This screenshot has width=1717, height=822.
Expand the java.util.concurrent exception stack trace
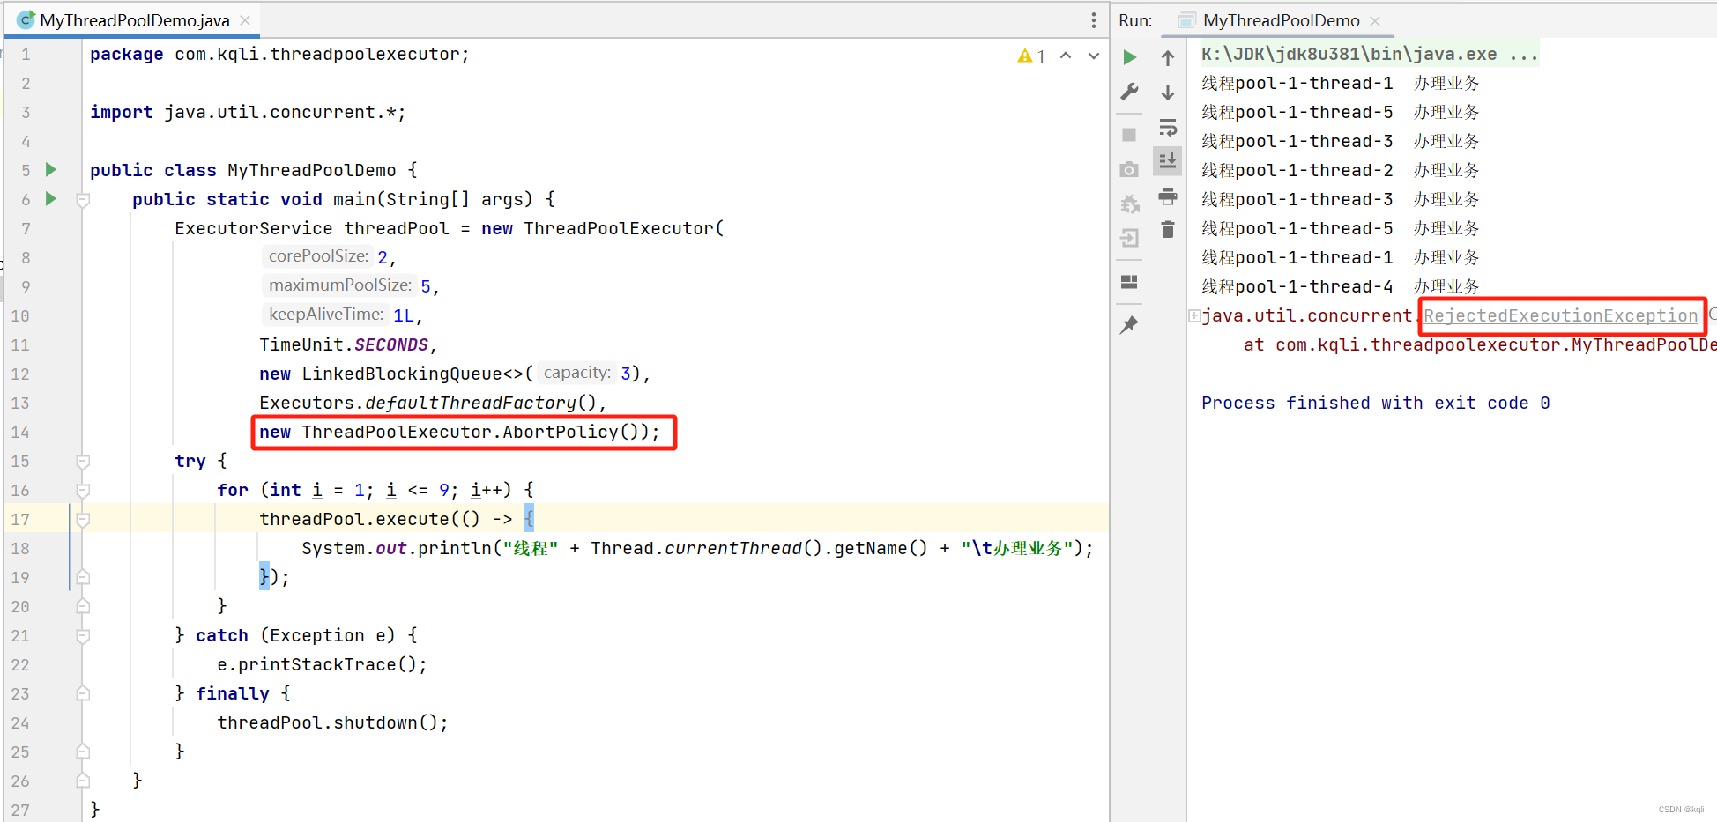1194,315
